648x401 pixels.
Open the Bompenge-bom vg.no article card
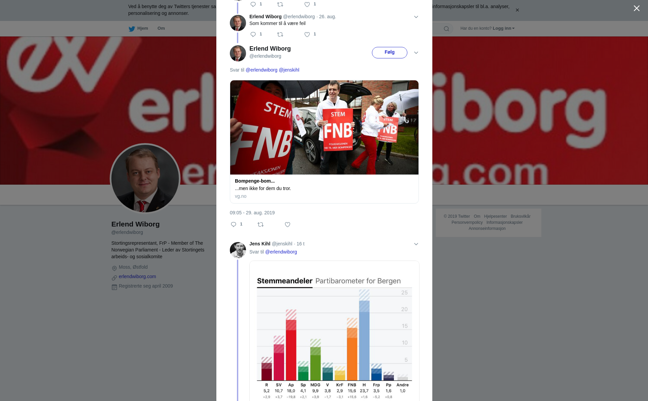pos(324,142)
